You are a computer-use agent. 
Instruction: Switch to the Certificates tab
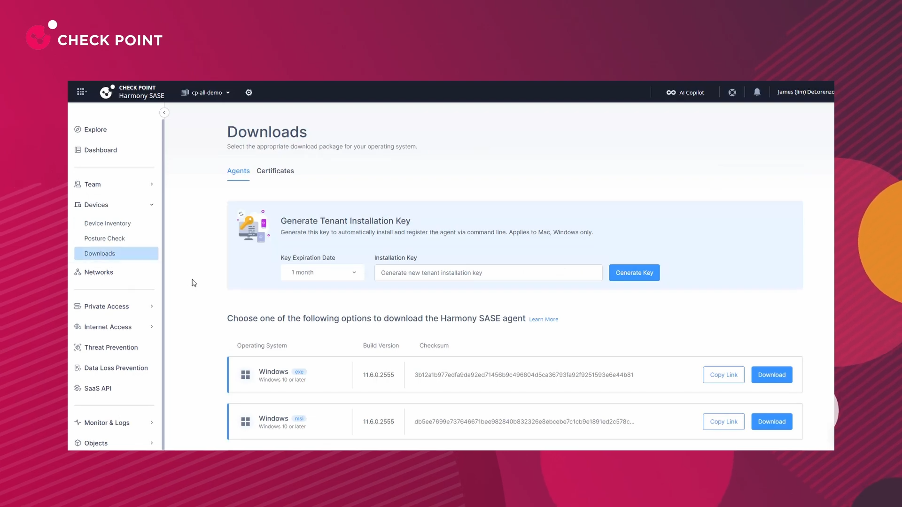click(x=275, y=171)
